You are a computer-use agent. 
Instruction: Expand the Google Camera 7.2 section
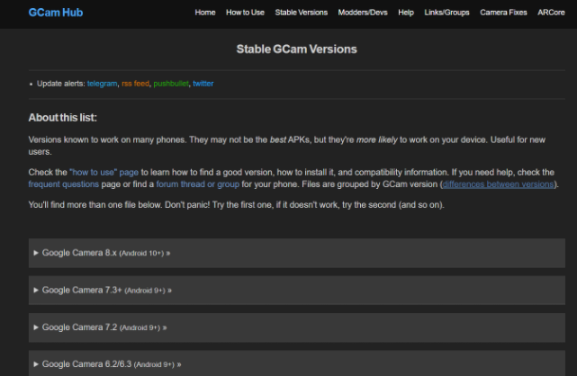[x=100, y=327]
